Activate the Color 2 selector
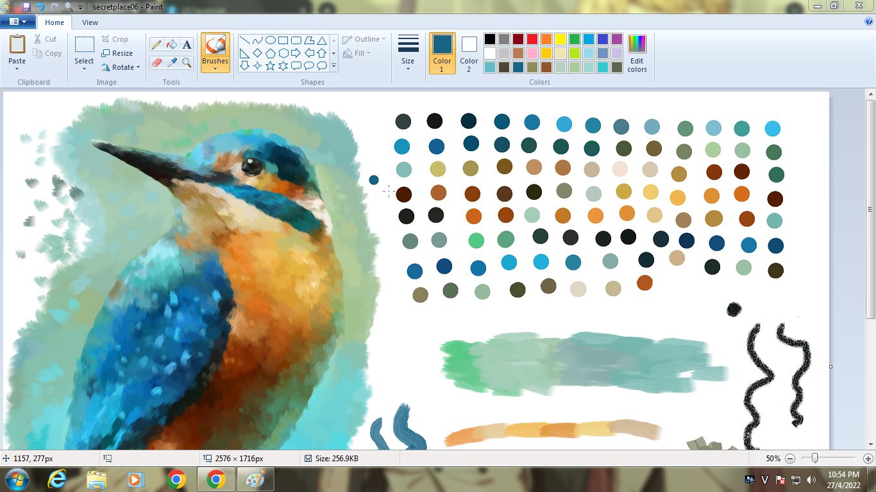The image size is (876, 492). (x=469, y=53)
